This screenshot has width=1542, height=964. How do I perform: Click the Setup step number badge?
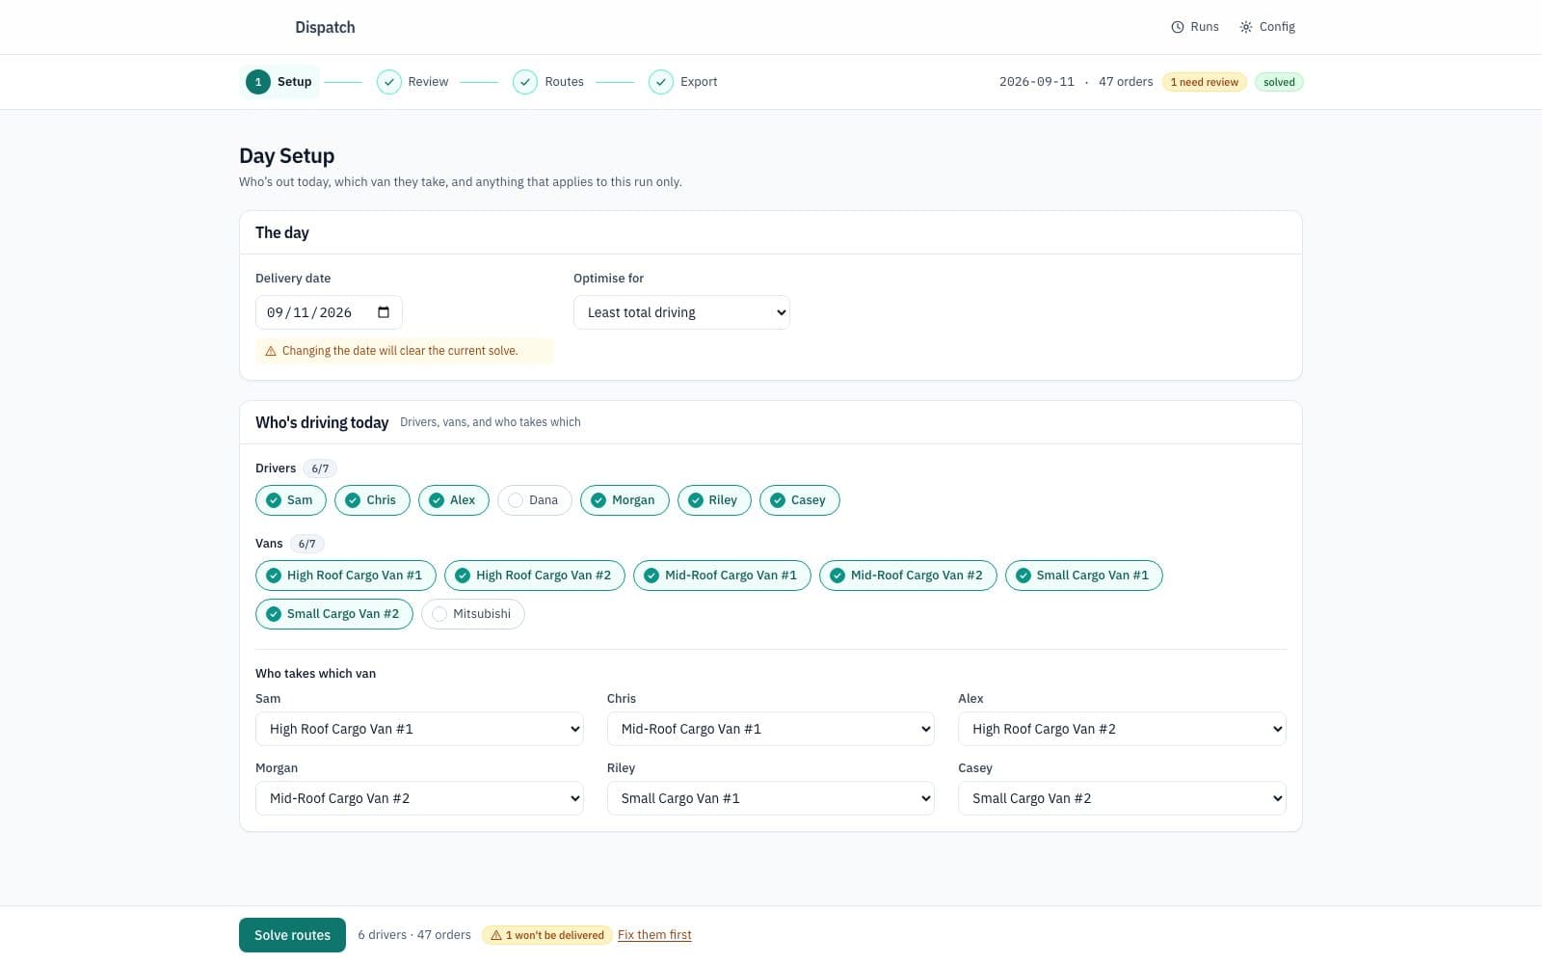tap(258, 82)
